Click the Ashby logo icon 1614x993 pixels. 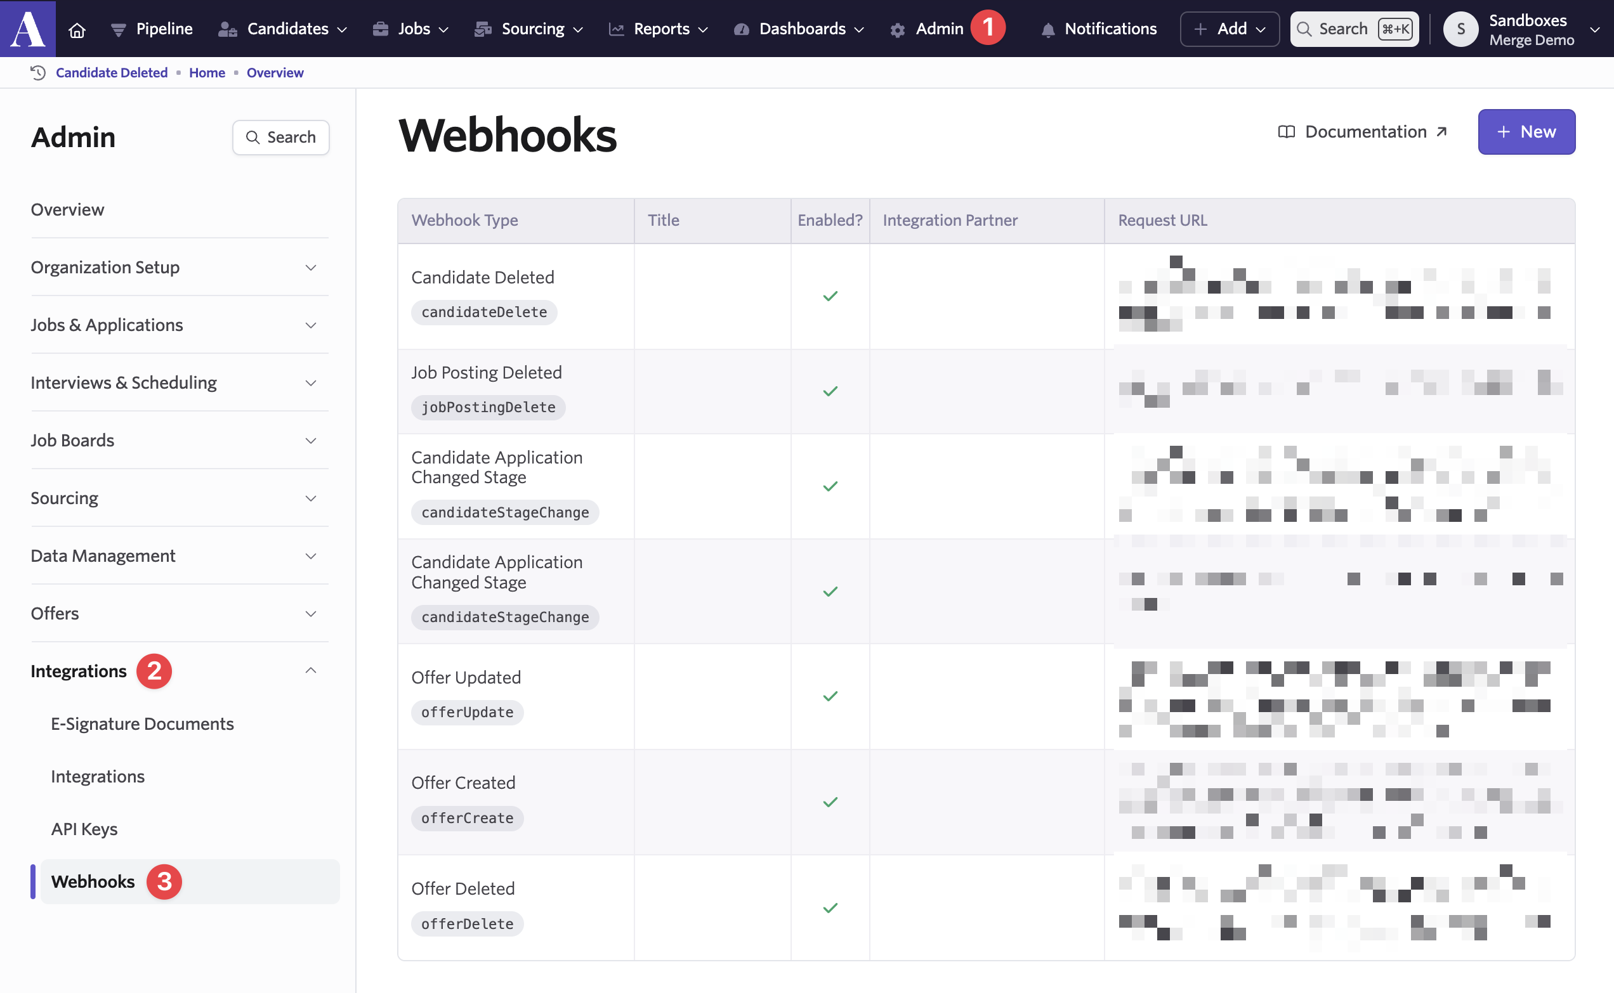tap(27, 29)
